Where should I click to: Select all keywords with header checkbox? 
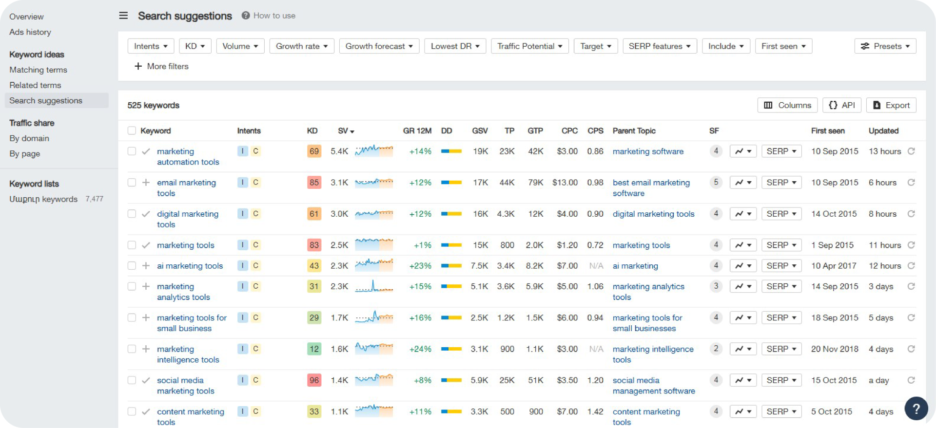[132, 130]
